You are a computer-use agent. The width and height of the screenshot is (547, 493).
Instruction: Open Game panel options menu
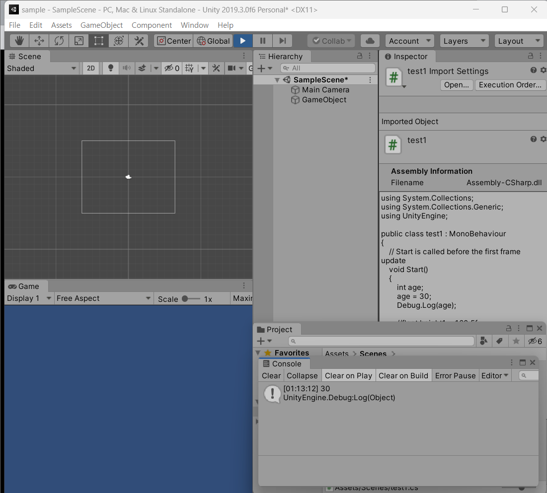[244, 285]
